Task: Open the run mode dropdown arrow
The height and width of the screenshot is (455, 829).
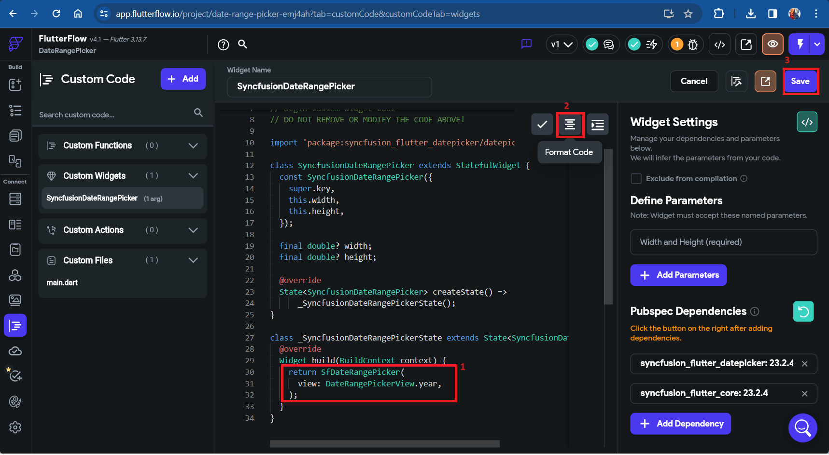Action: 817,44
